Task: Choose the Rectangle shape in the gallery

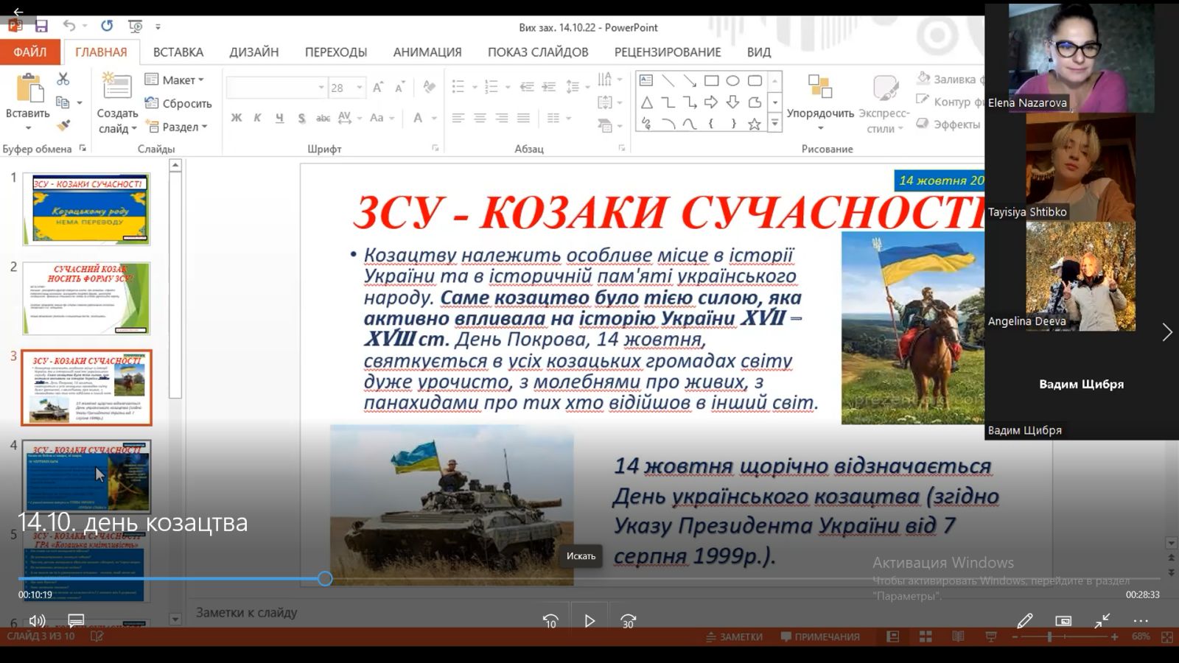Action: (x=711, y=80)
